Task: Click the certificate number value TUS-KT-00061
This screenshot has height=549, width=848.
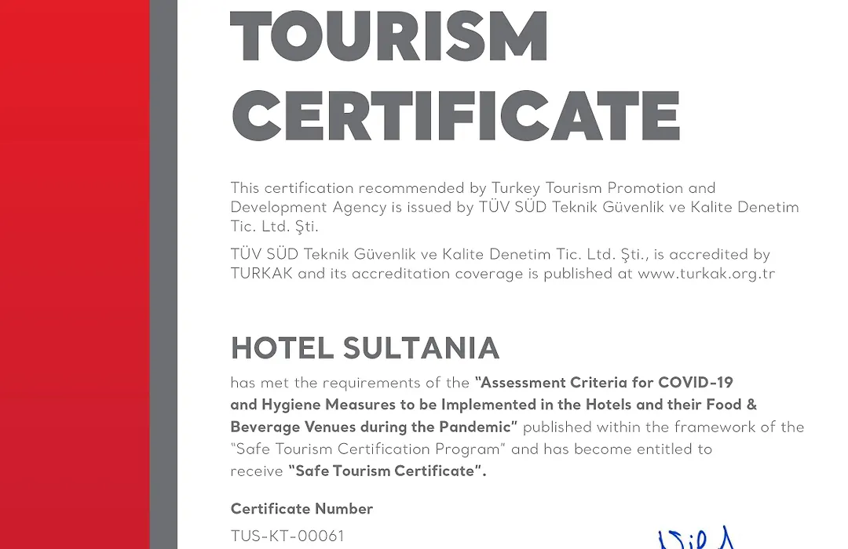Action: [287, 536]
